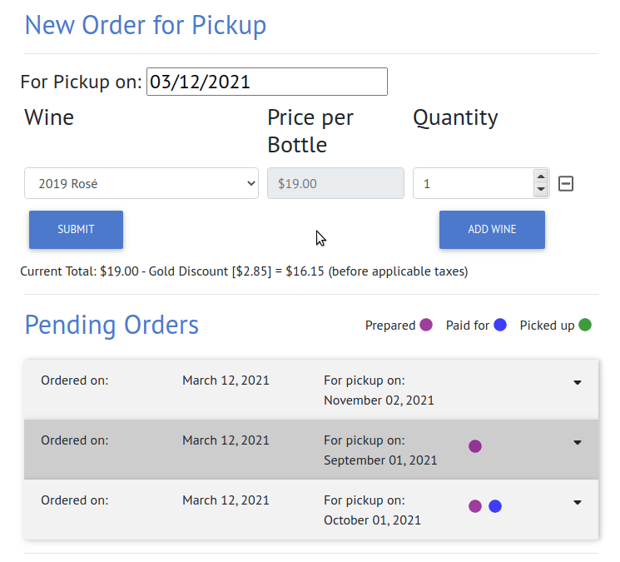Submit the new pickup order

coord(76,230)
